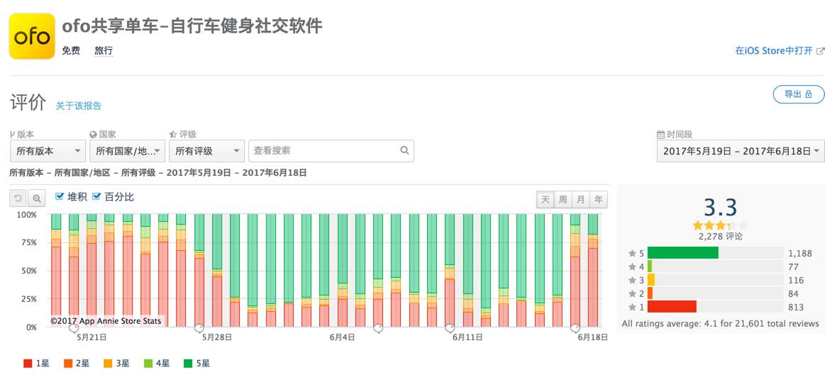Open the date range dropdown 2017年5月19日
This screenshot has width=825, height=387.
click(x=741, y=151)
